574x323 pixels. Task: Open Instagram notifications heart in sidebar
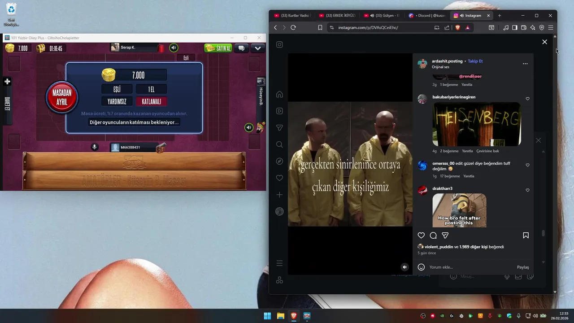[x=279, y=178]
